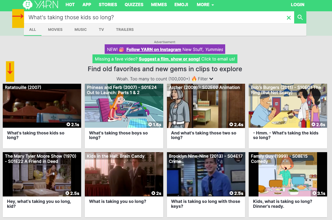Open the Ratatouille (2007) clip thumbnail

42,106
